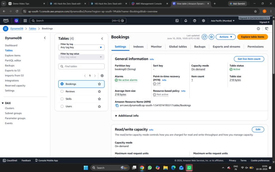Viewport: 275px width, 172px height.
Task: Select the Skills table radio button
Action: point(62,99)
